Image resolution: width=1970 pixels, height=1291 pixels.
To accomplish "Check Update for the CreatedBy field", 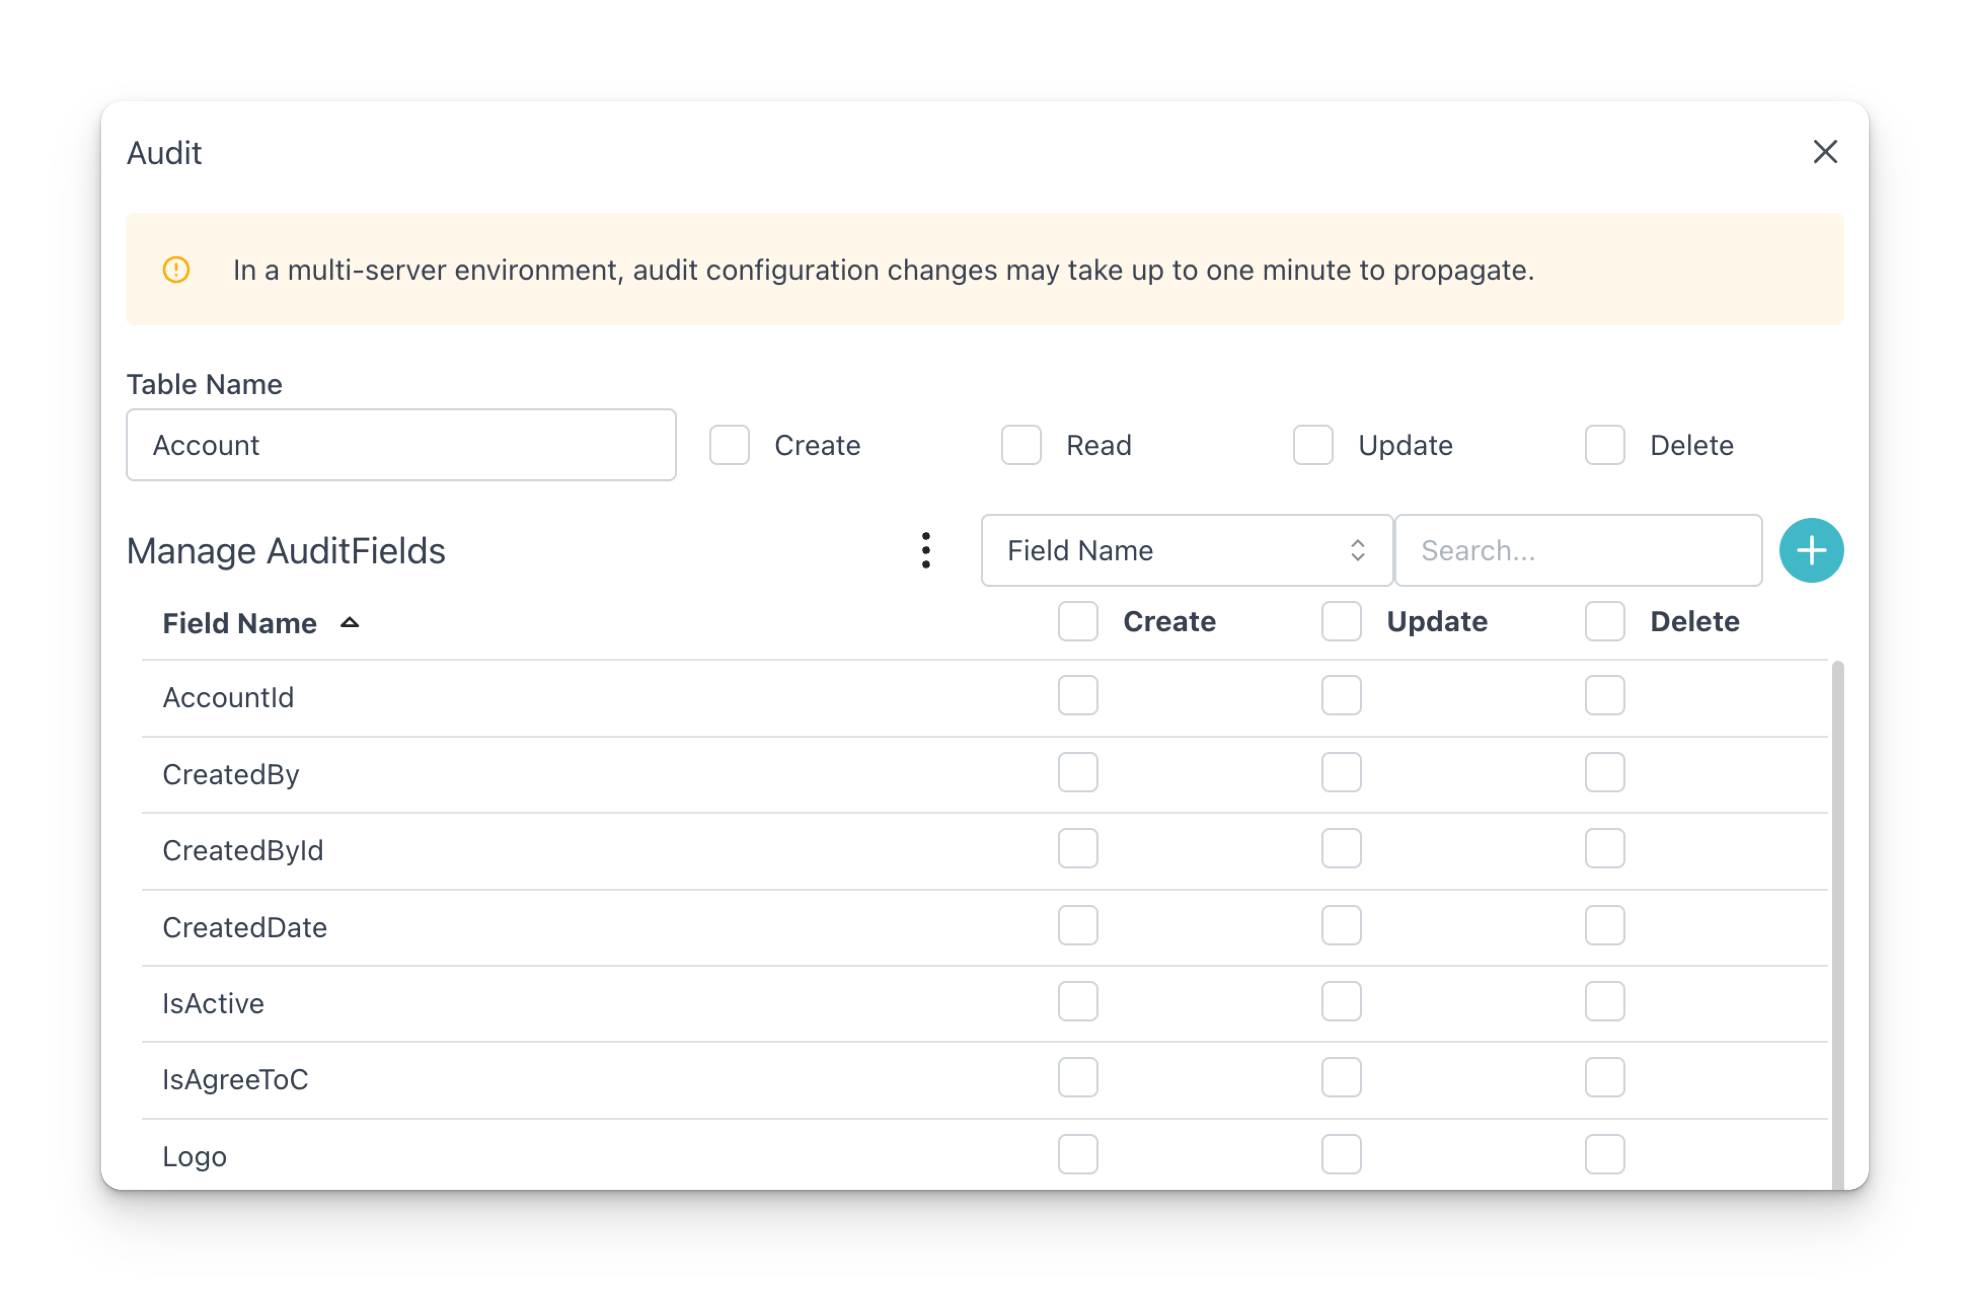I will pyautogui.click(x=1341, y=772).
